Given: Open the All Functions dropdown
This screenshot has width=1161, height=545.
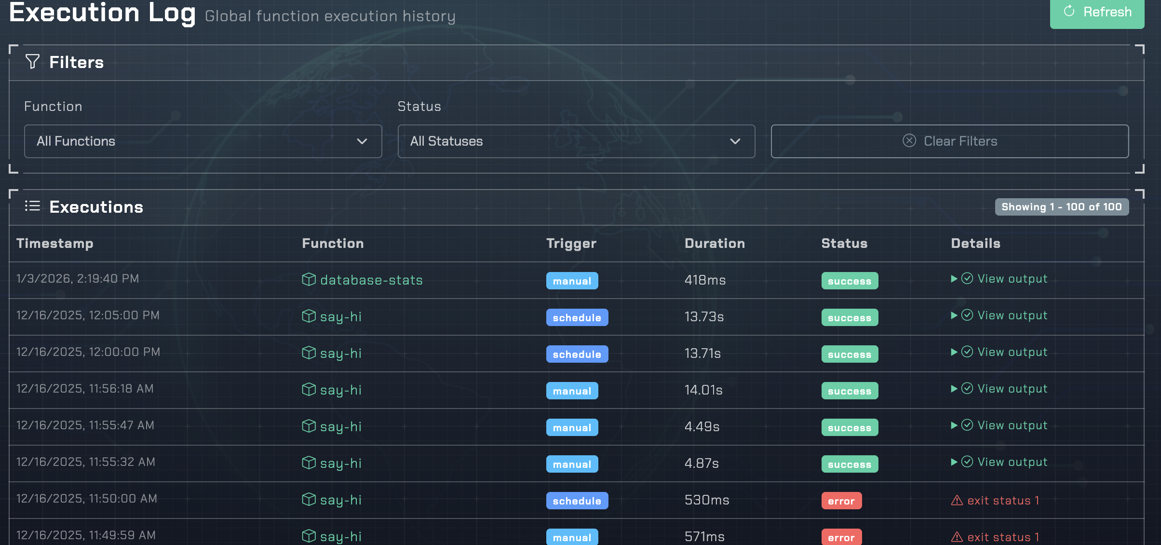Looking at the screenshot, I should tap(202, 141).
